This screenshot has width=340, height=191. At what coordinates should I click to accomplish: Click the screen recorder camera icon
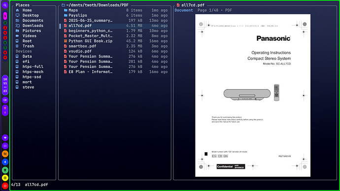5,100
